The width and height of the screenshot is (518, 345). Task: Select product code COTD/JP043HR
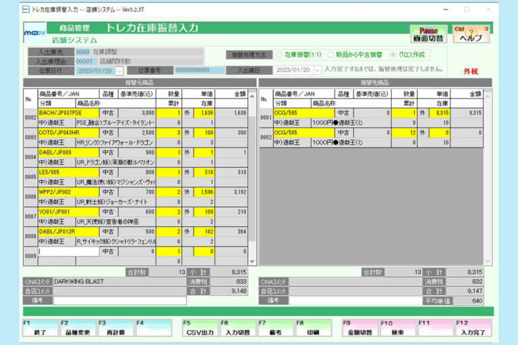coord(68,133)
